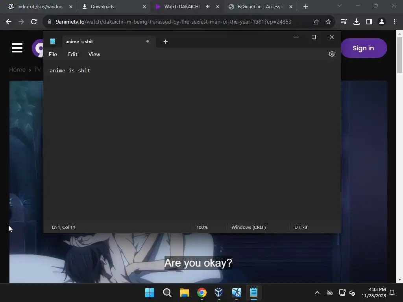
Task: Go back in Chrome
Action: (x=9, y=22)
